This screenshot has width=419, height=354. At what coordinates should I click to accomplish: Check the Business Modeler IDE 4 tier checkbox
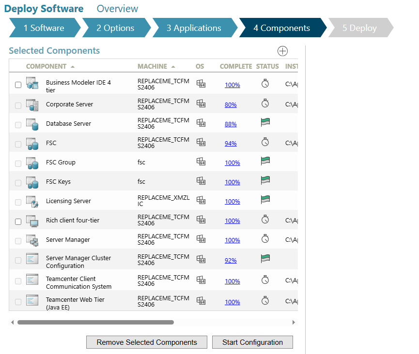18,85
